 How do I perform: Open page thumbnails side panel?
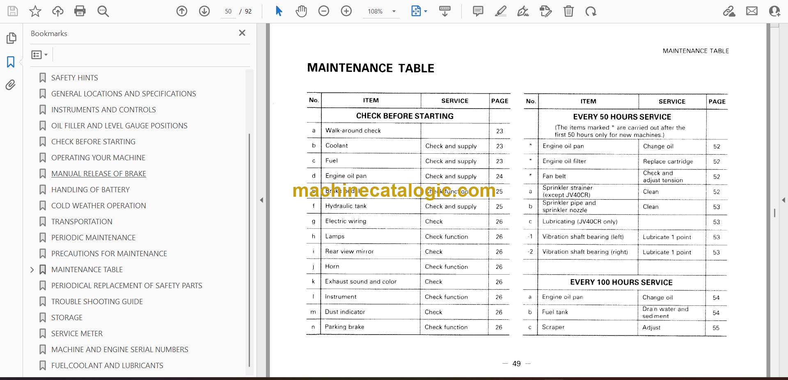pyautogui.click(x=11, y=38)
